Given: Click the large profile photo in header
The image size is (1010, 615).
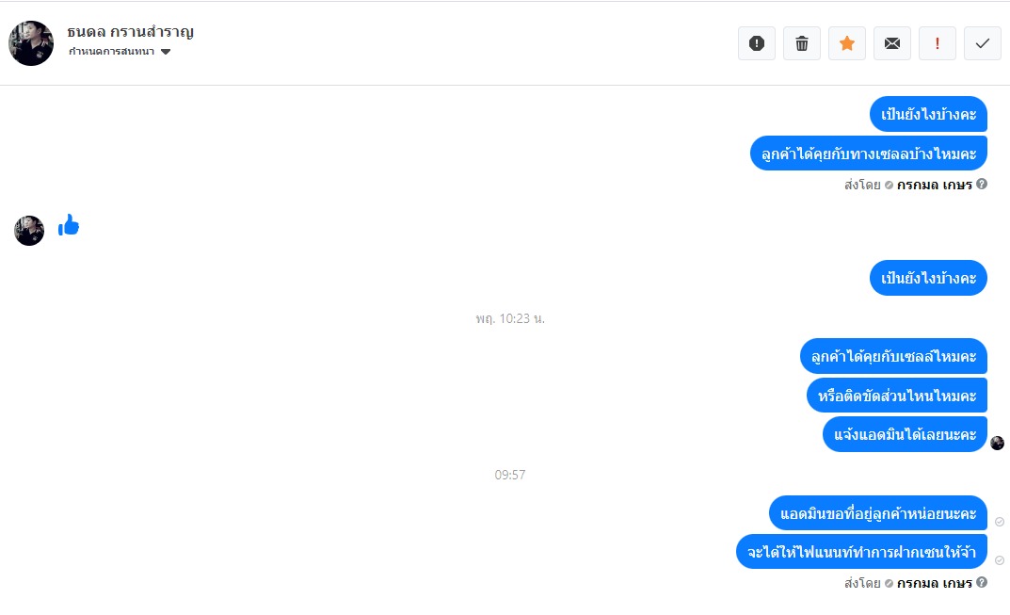Looking at the screenshot, I should [31, 43].
